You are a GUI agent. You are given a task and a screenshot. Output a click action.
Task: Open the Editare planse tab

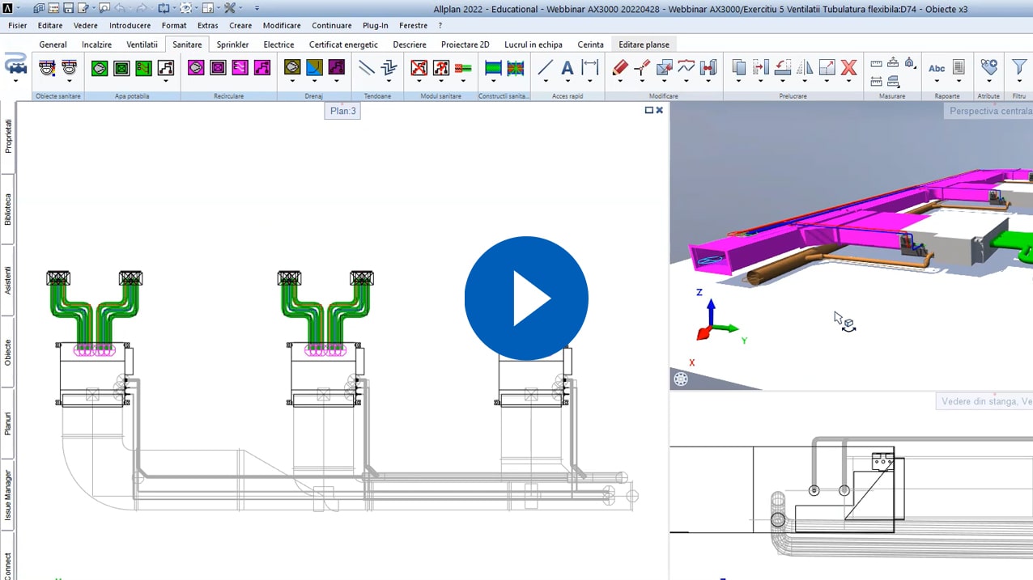pyautogui.click(x=644, y=44)
